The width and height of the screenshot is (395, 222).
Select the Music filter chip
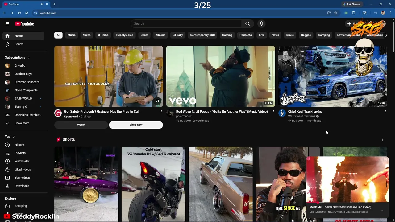(71, 35)
